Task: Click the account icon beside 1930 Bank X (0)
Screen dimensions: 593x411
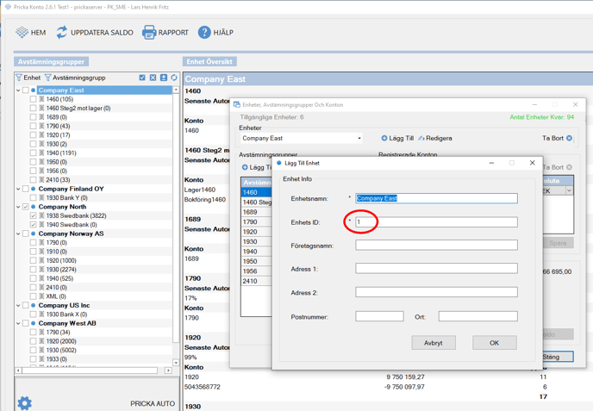Action: pyautogui.click(x=41, y=314)
